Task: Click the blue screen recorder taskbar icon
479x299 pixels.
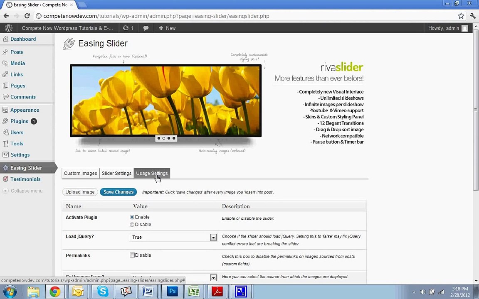Action: pyautogui.click(x=241, y=292)
